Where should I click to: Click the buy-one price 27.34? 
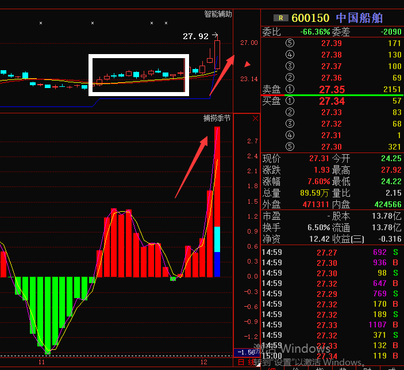pos(332,101)
